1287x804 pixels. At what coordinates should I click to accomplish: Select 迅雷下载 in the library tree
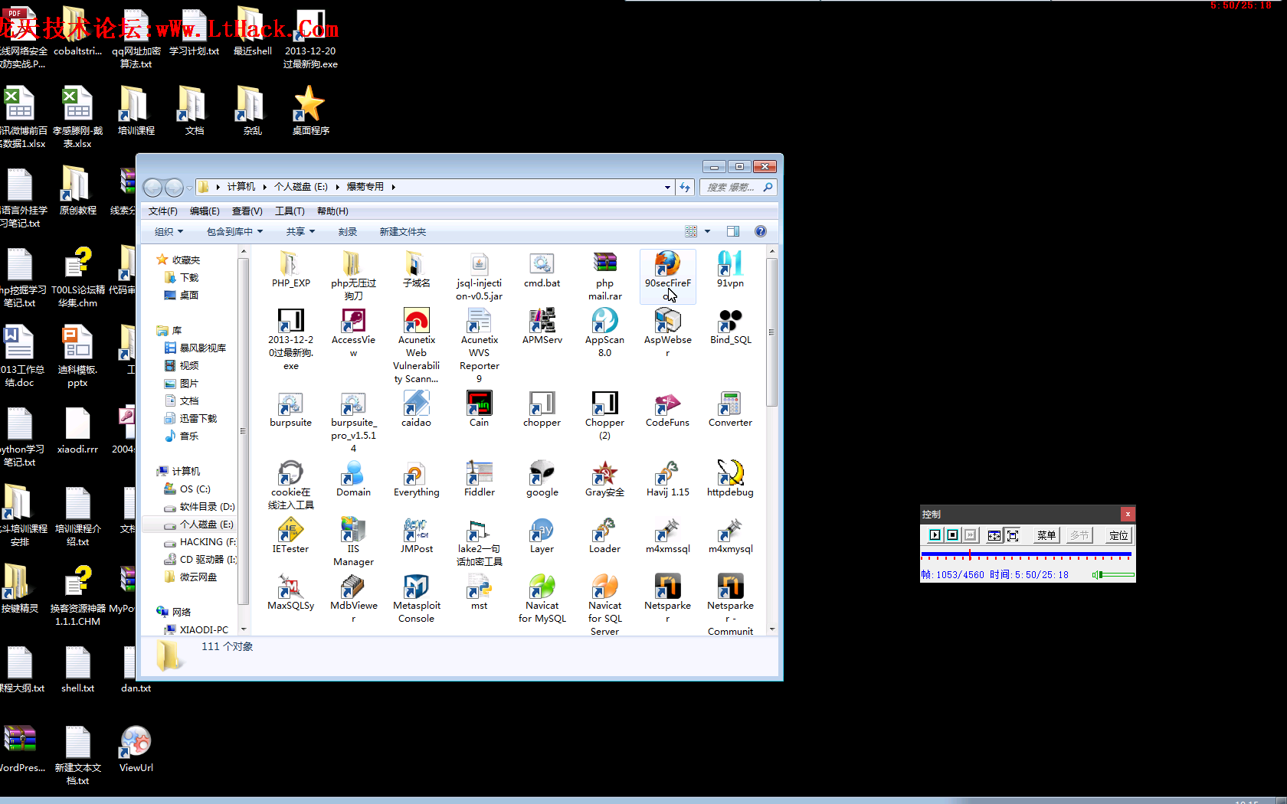[191, 419]
